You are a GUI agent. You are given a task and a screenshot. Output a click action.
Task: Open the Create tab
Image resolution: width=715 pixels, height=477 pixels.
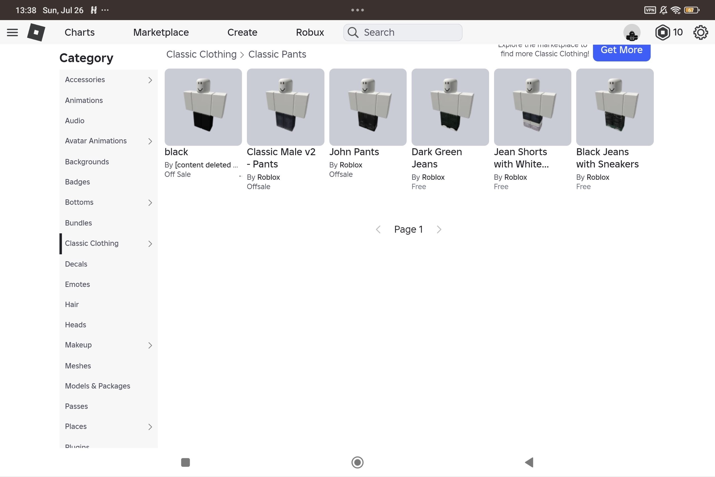tap(242, 32)
